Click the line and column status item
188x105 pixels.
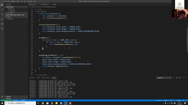(x=159, y=100)
